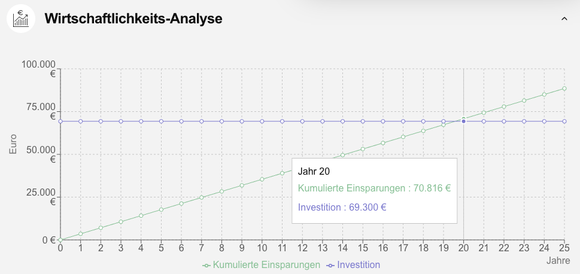Click the purple legend marker for Investition

(x=331, y=264)
